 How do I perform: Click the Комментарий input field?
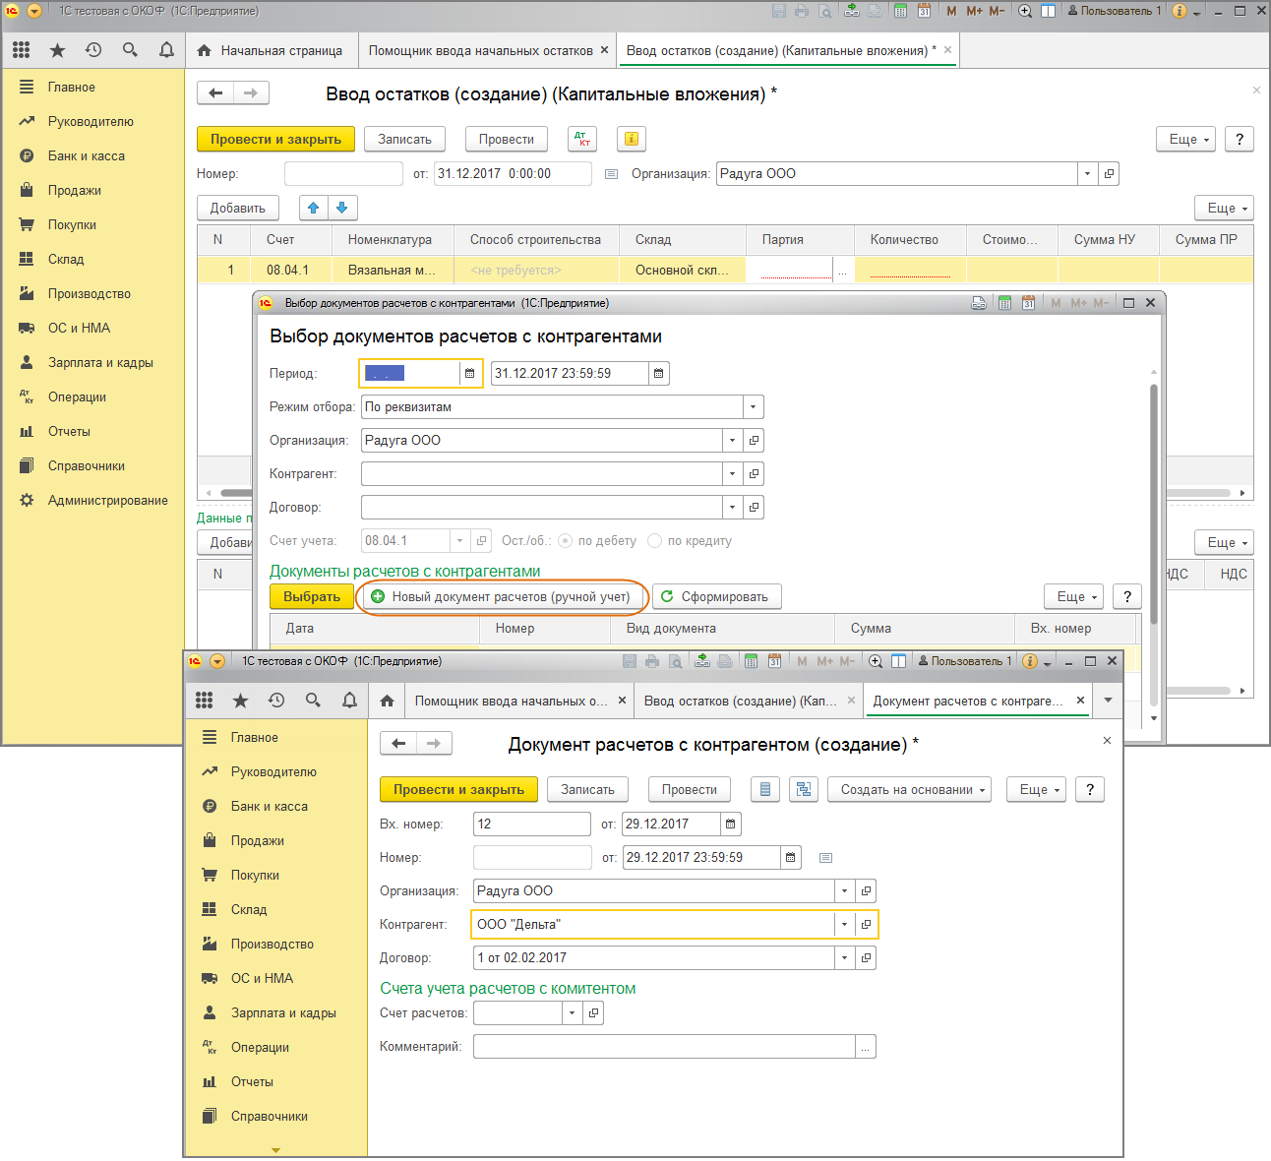[x=664, y=1047]
